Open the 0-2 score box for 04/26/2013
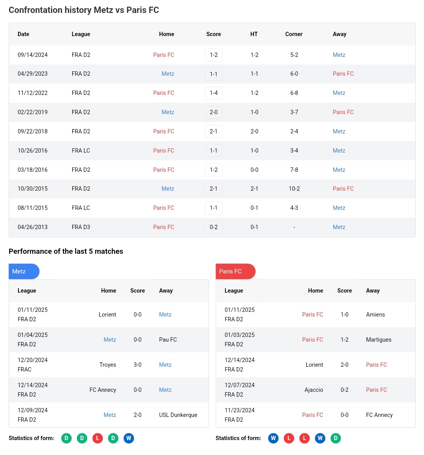 pyautogui.click(x=214, y=227)
